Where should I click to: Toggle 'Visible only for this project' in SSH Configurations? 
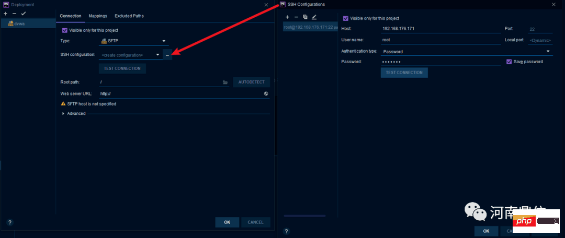pos(346,18)
